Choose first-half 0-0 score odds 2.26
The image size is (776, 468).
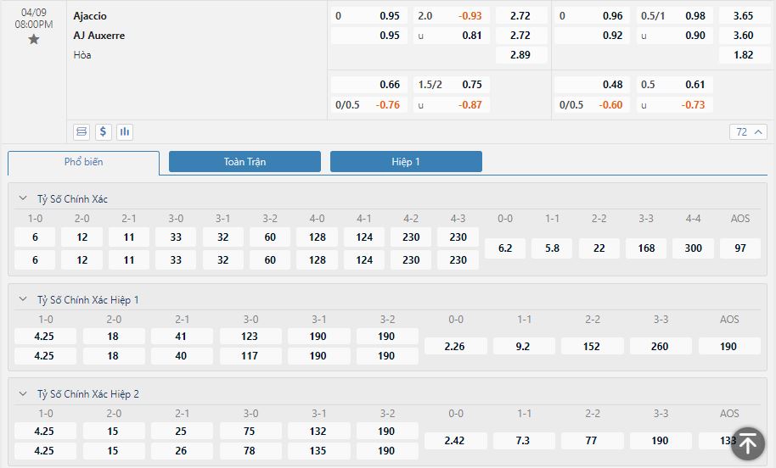[x=455, y=347]
